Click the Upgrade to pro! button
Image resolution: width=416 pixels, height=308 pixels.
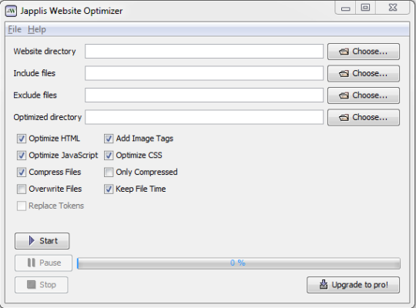(x=353, y=285)
